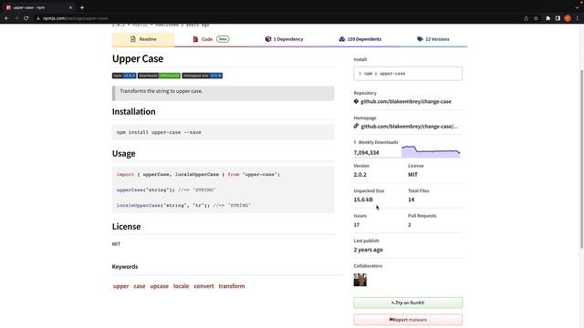Open the 1 Dependency tab
Screen dimensions: 584x328
(284, 39)
